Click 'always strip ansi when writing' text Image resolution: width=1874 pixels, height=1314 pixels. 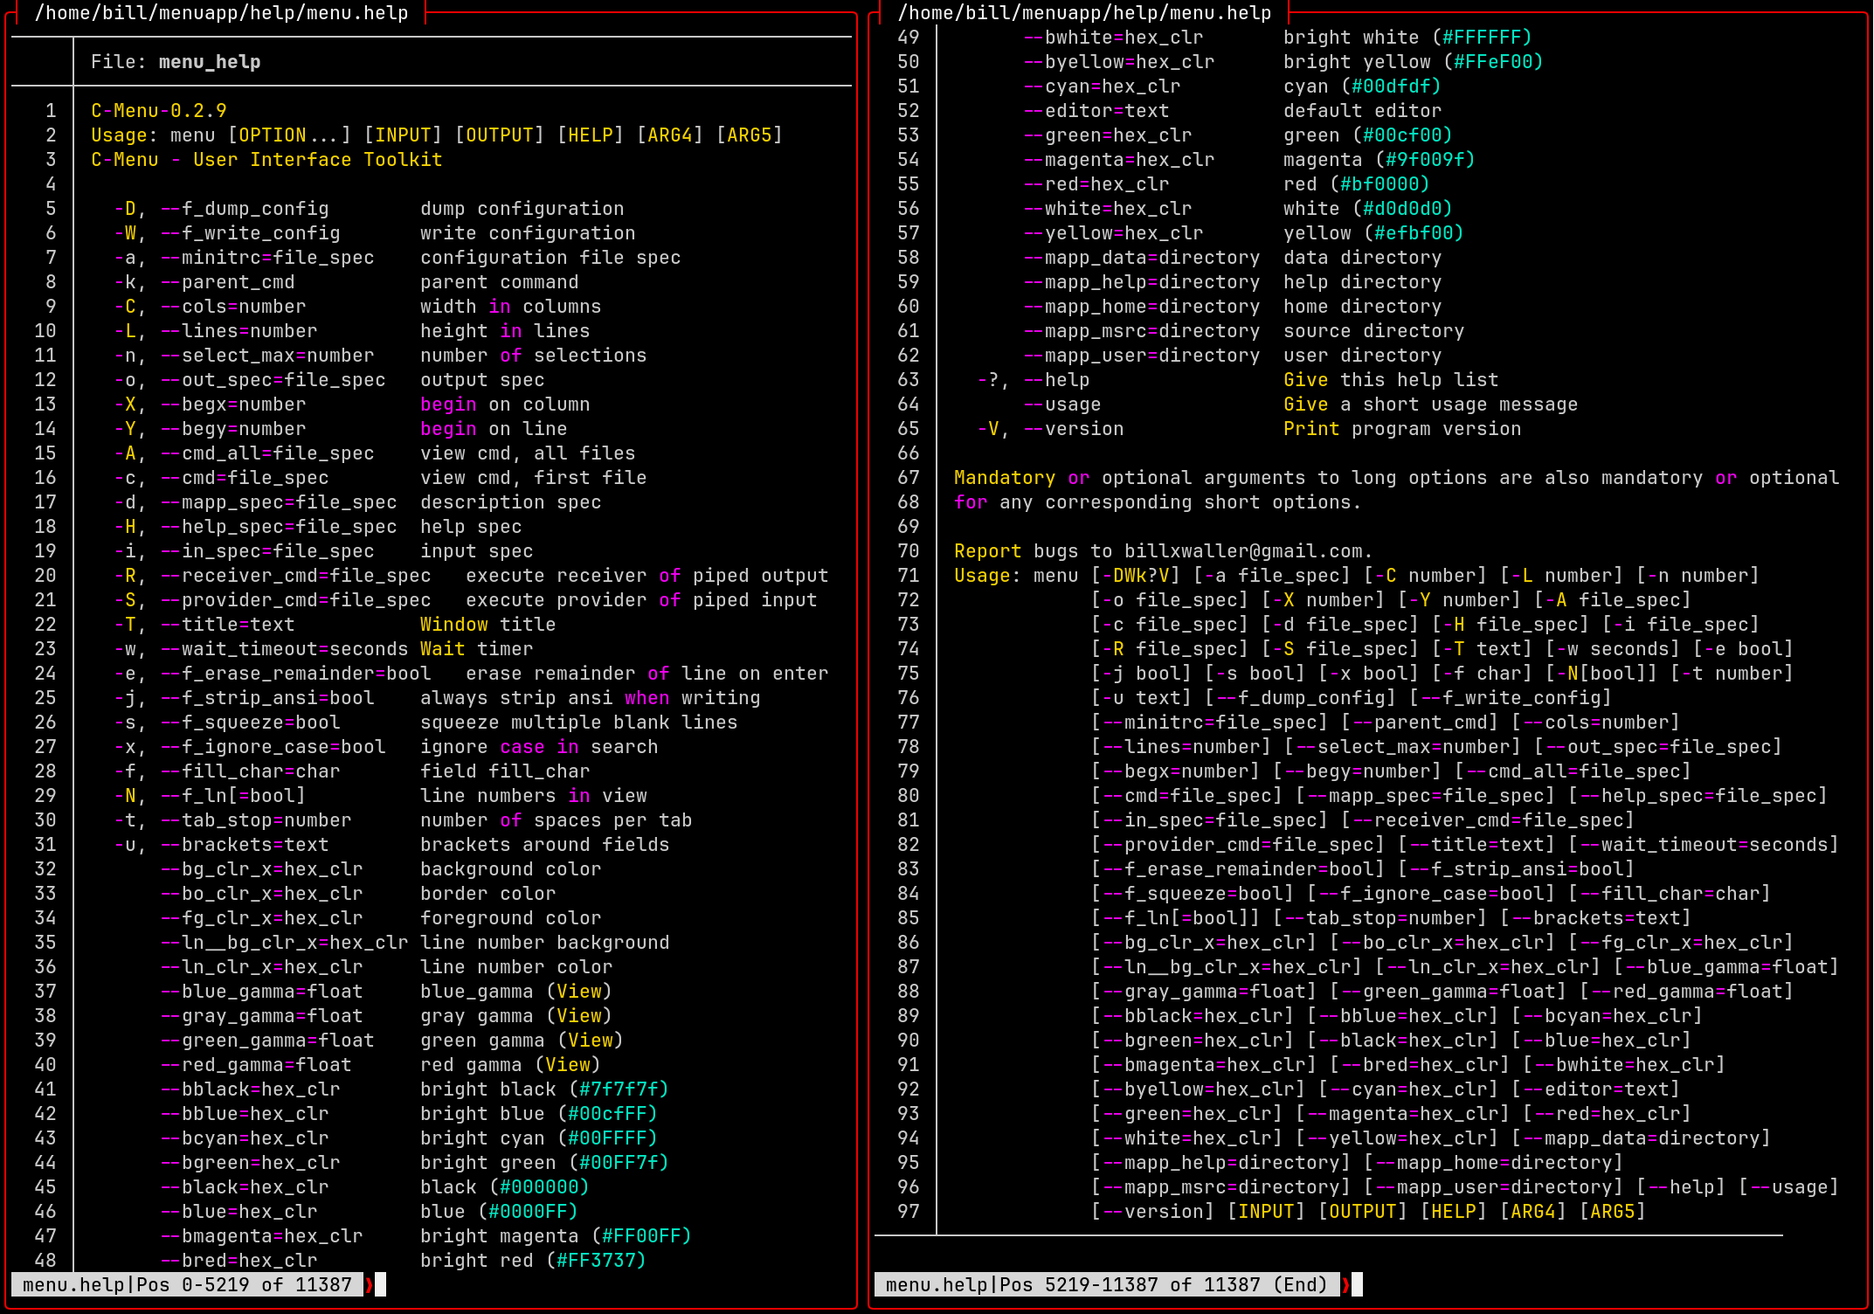[591, 698]
